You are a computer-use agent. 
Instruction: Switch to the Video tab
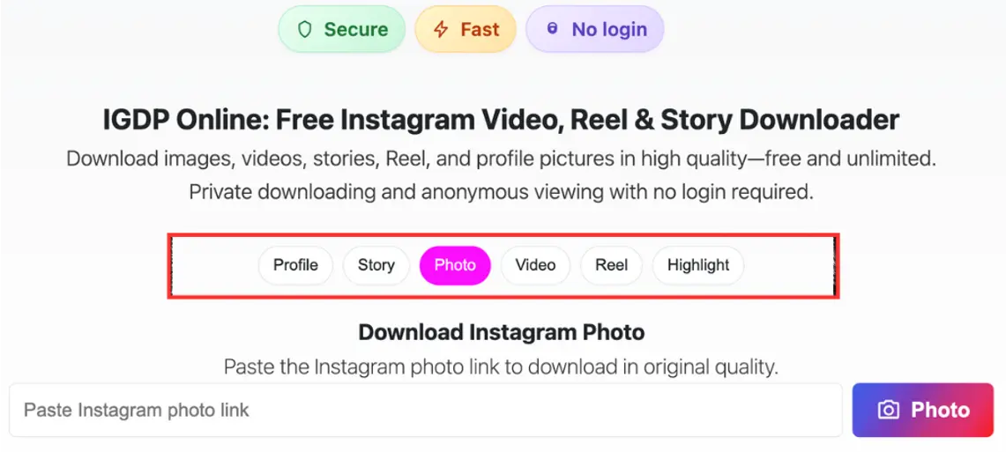[x=535, y=265]
